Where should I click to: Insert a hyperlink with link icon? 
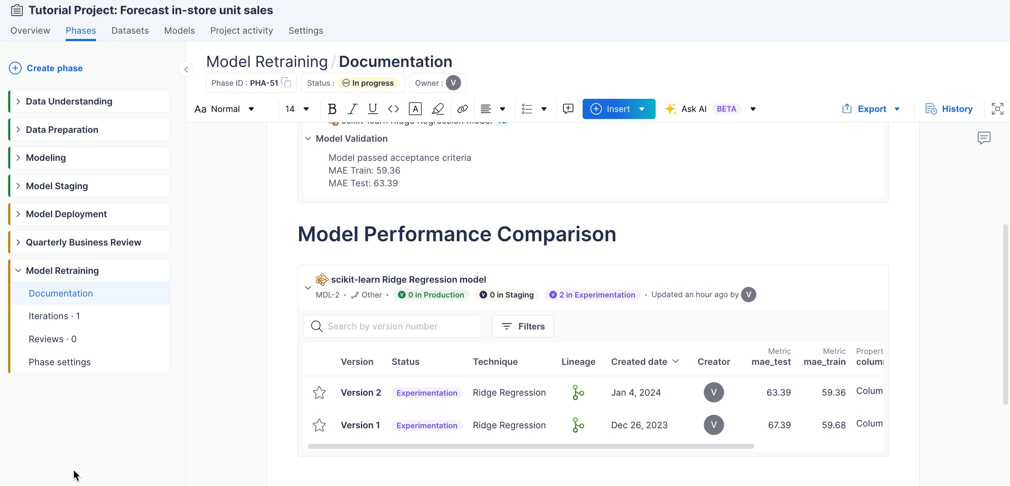[x=462, y=109]
